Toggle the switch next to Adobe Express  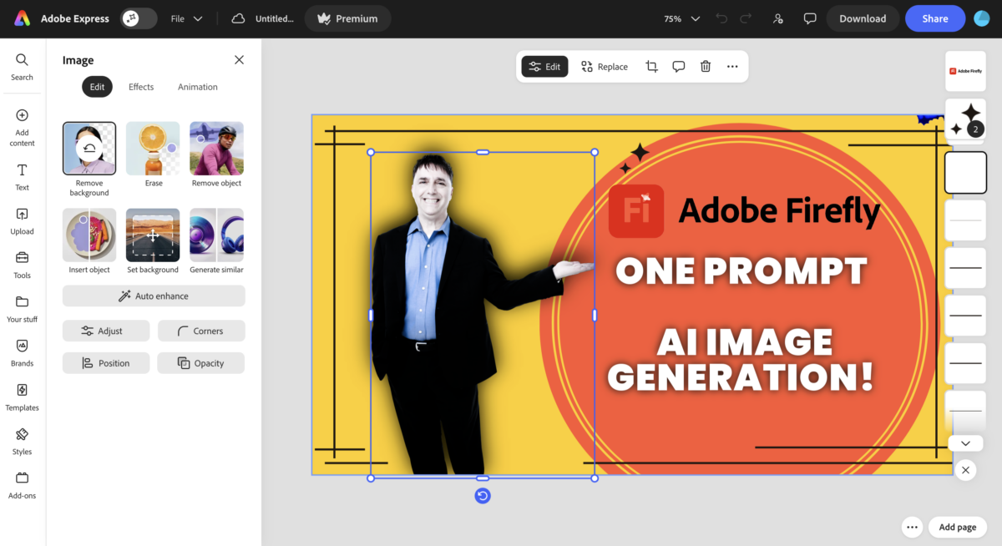tap(139, 18)
